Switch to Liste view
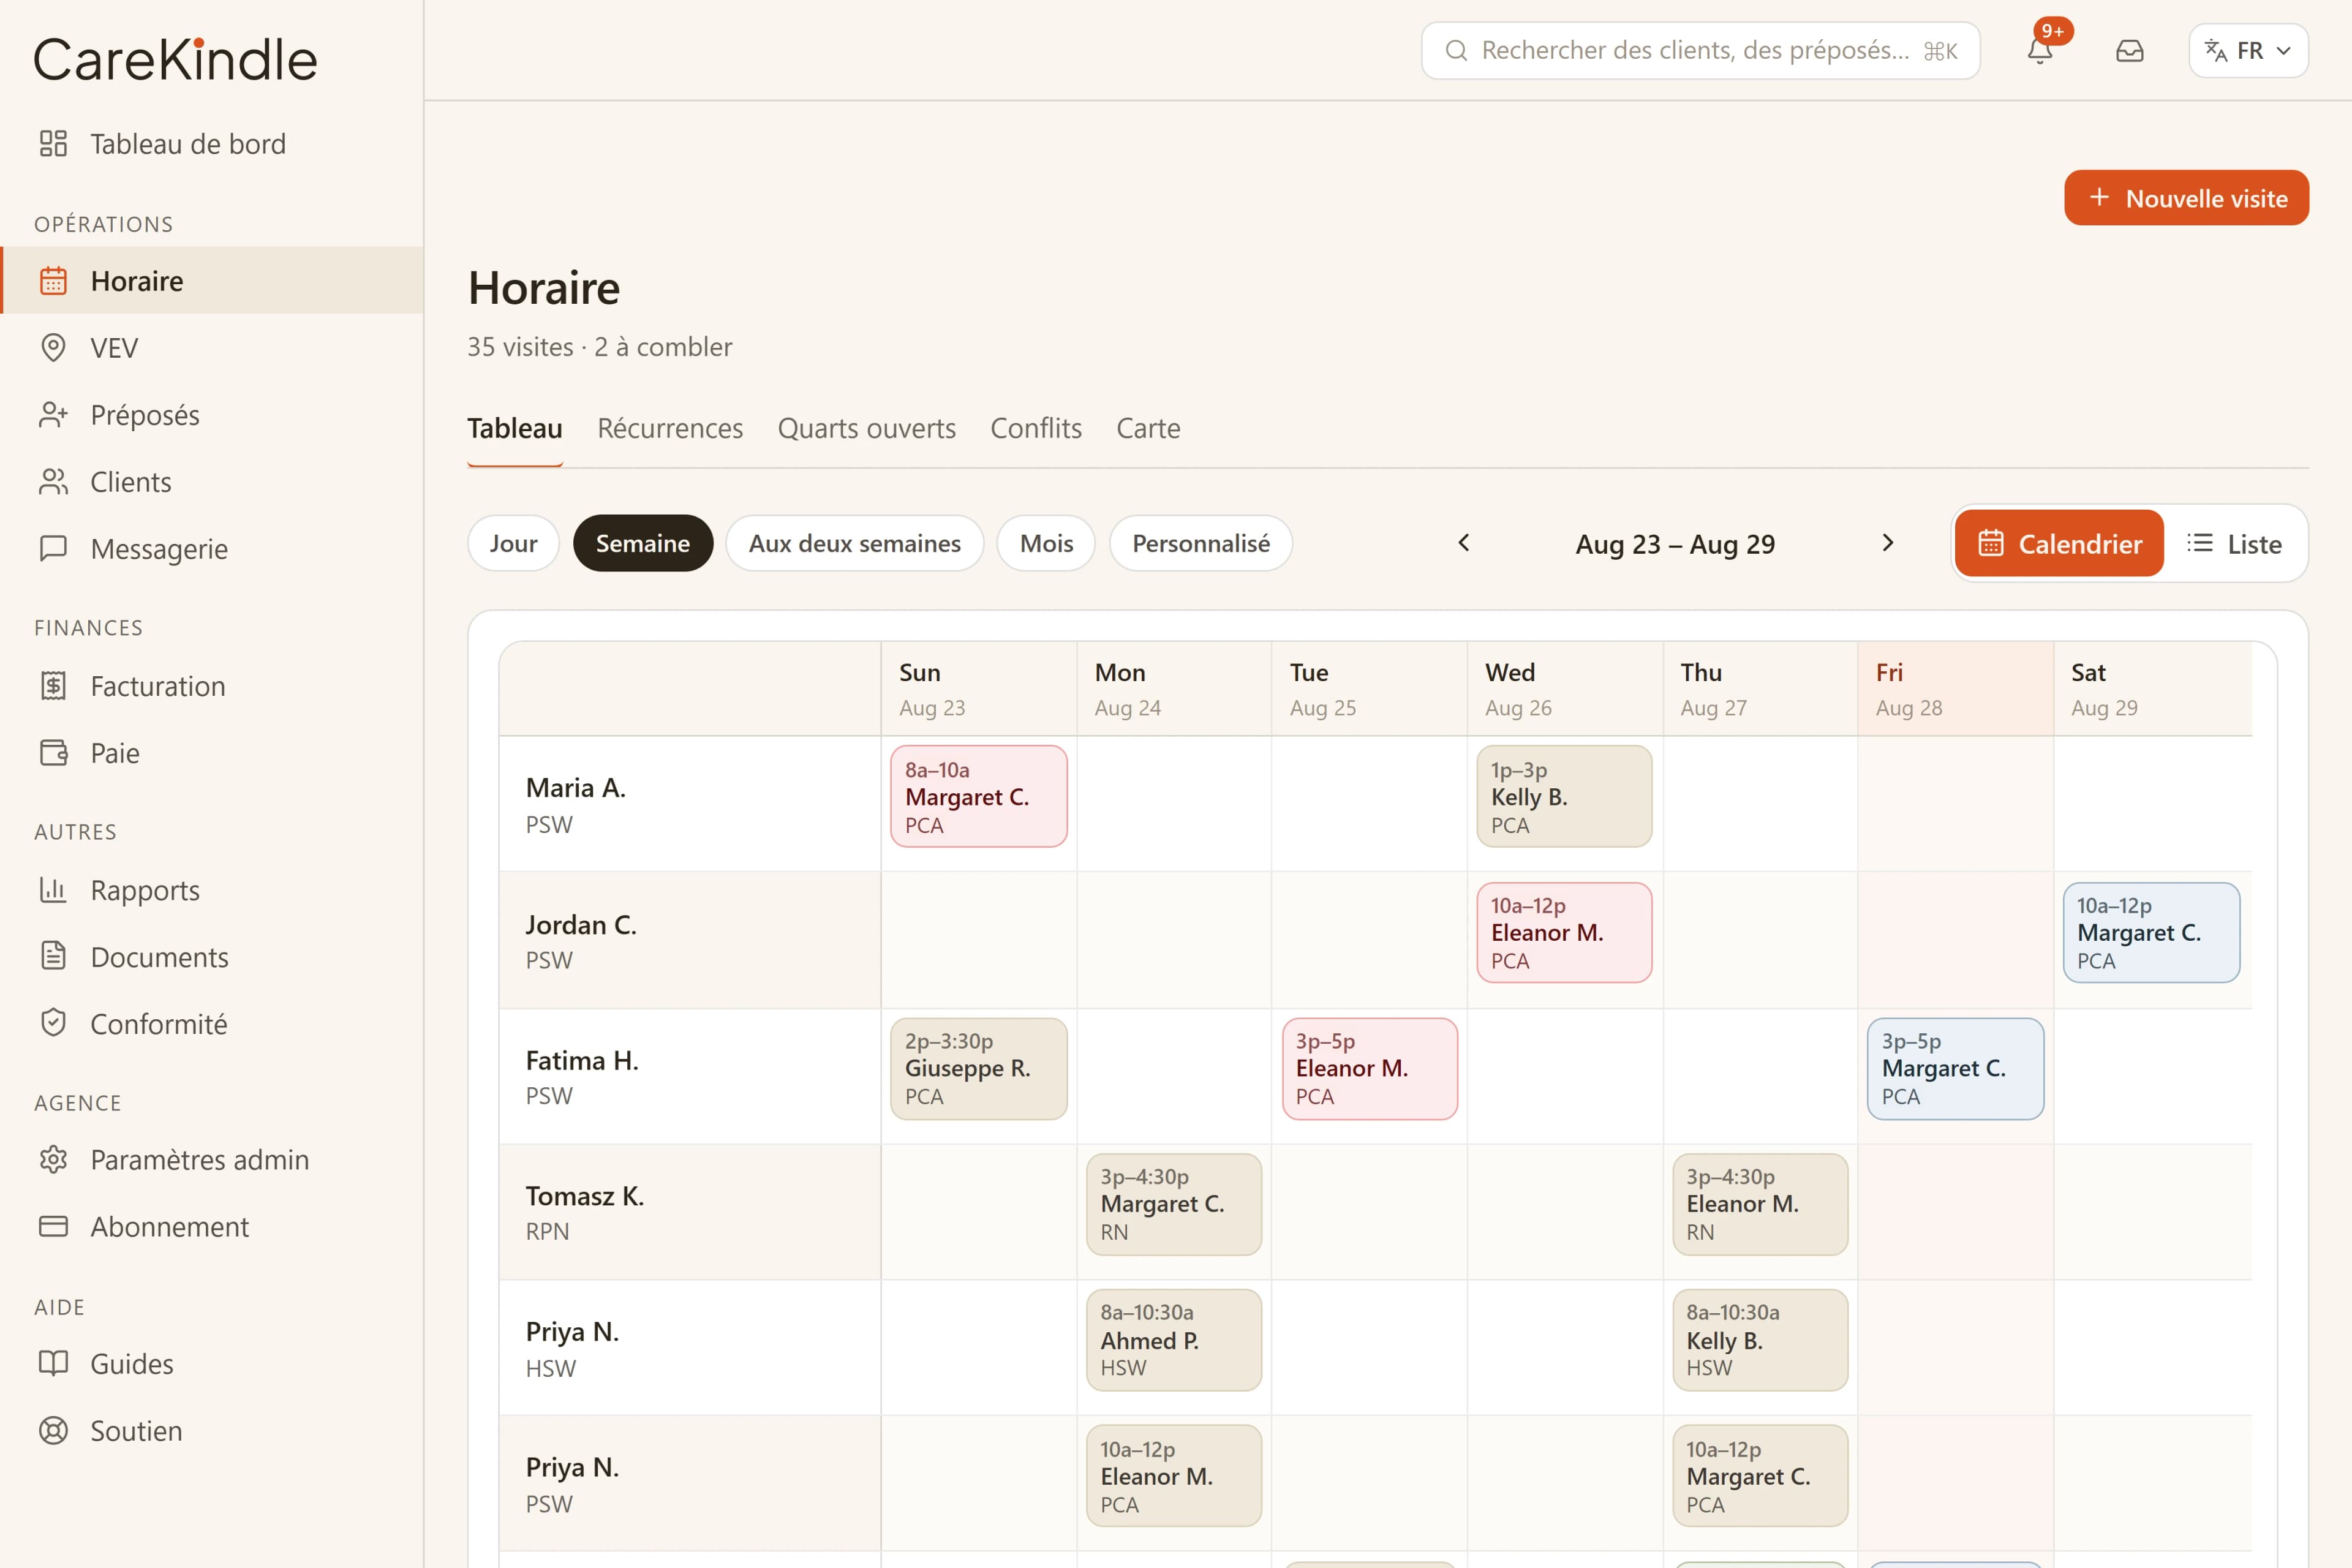The height and width of the screenshot is (1568, 2352). pyautogui.click(x=2235, y=544)
